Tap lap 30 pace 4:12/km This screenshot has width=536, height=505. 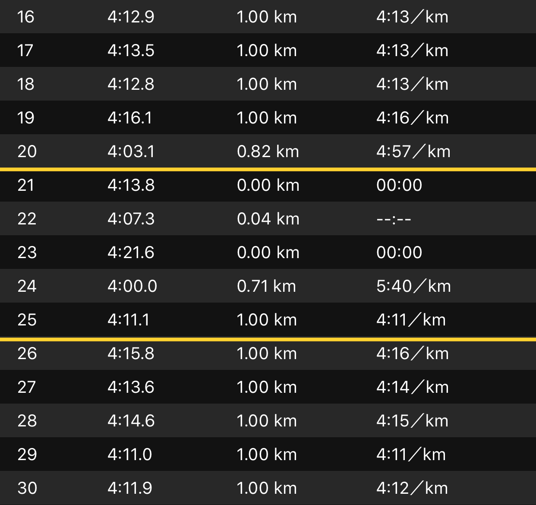412,488
